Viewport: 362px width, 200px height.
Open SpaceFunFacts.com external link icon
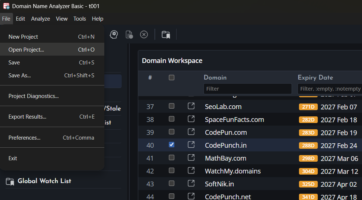pyautogui.click(x=191, y=119)
